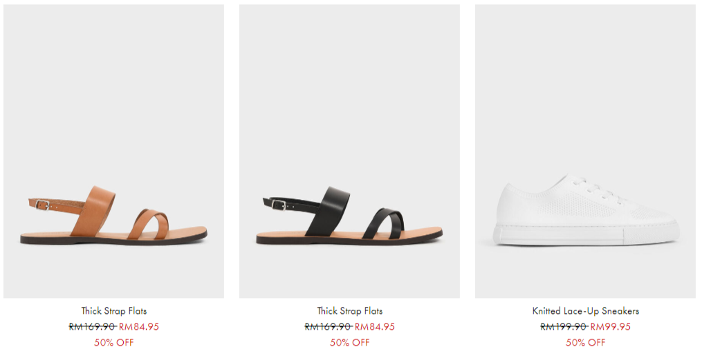The image size is (702, 356).
Task: Click the Thick Strap Flats title under tan sandal
Action: pyautogui.click(x=113, y=311)
